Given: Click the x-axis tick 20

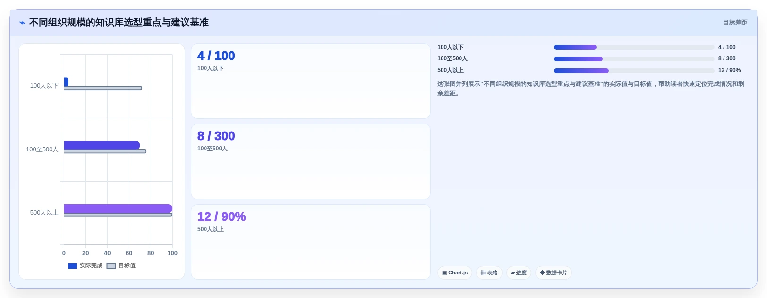Looking at the screenshot, I should (x=85, y=253).
